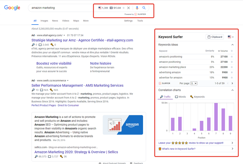Clear the search box with X icon
243x164 pixels.
[128, 8]
